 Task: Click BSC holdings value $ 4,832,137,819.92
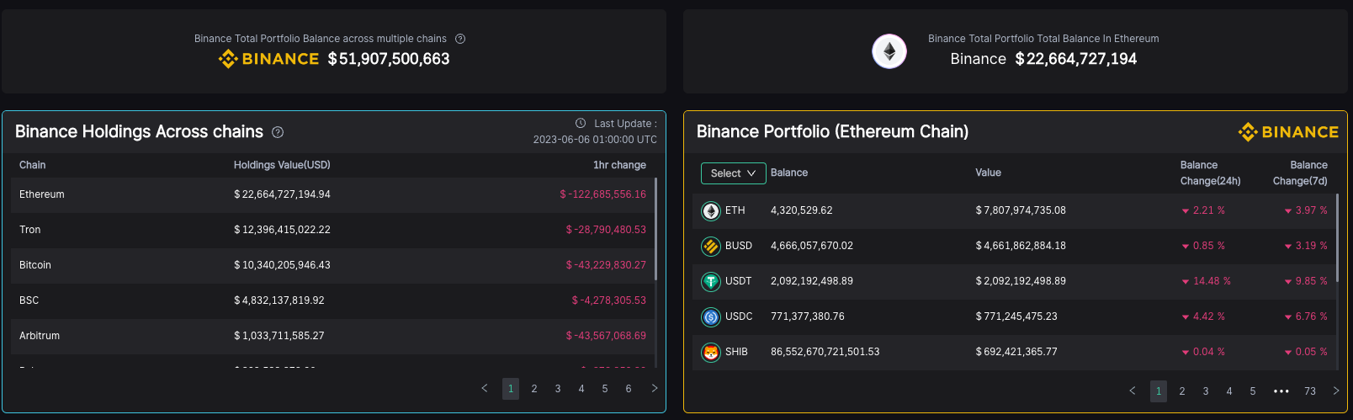pyautogui.click(x=279, y=300)
